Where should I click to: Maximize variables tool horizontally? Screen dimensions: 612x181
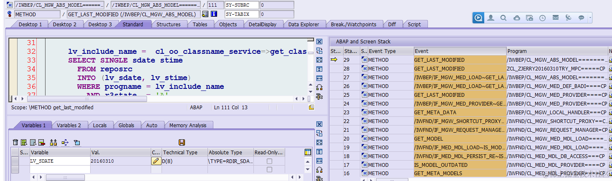(x=319, y=161)
